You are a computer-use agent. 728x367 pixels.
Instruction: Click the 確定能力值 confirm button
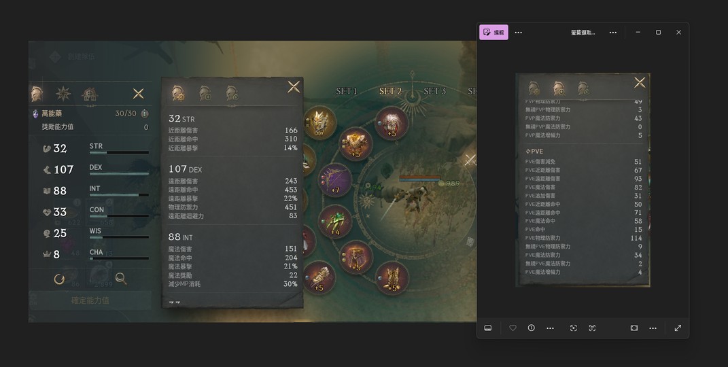click(90, 300)
